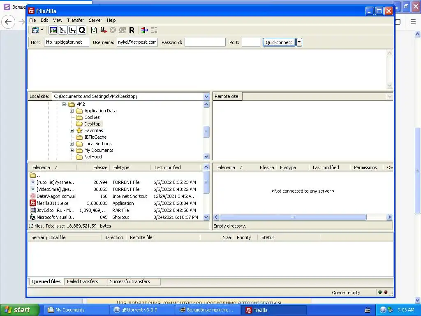
Task: Expand Local Settings folder node
Action: coord(72,144)
